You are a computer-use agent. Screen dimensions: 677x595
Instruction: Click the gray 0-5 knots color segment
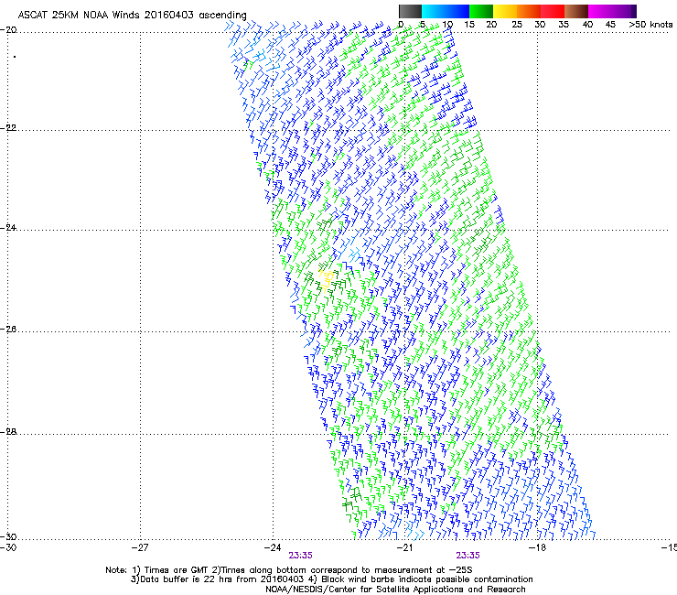[x=410, y=11]
